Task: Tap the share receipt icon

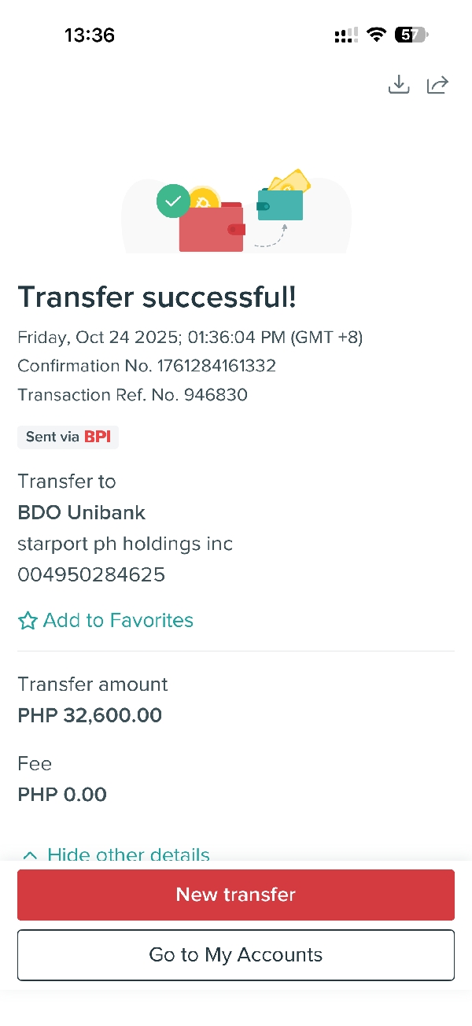Action: point(437,85)
